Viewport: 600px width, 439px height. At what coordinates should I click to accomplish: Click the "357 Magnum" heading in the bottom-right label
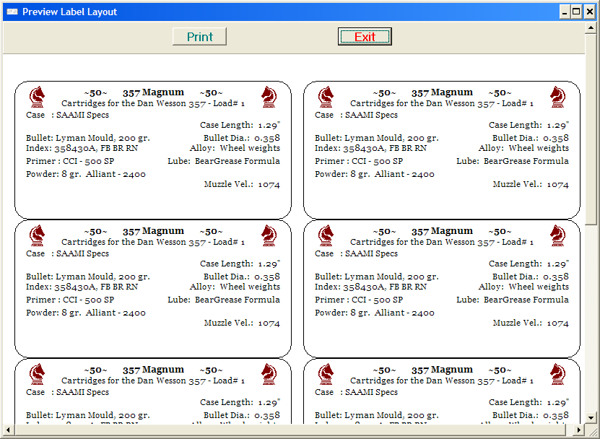tap(442, 370)
